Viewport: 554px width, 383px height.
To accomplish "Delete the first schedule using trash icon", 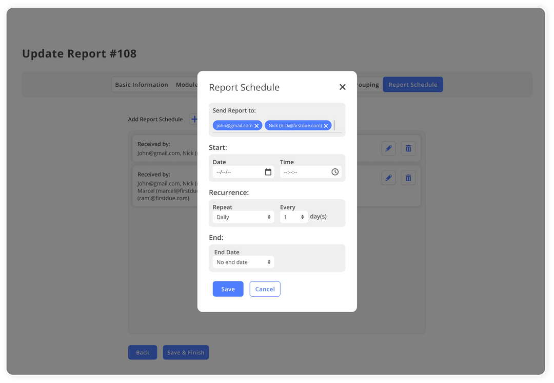I will coord(408,148).
